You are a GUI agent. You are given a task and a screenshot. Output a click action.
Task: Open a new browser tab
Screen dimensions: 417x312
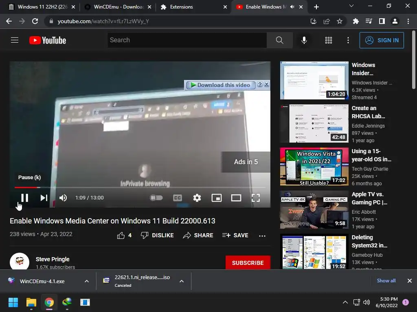pos(316,7)
